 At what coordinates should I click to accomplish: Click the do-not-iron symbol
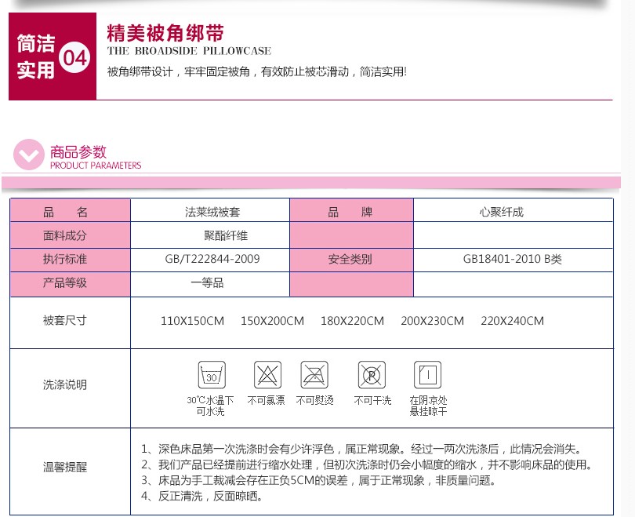coord(314,375)
